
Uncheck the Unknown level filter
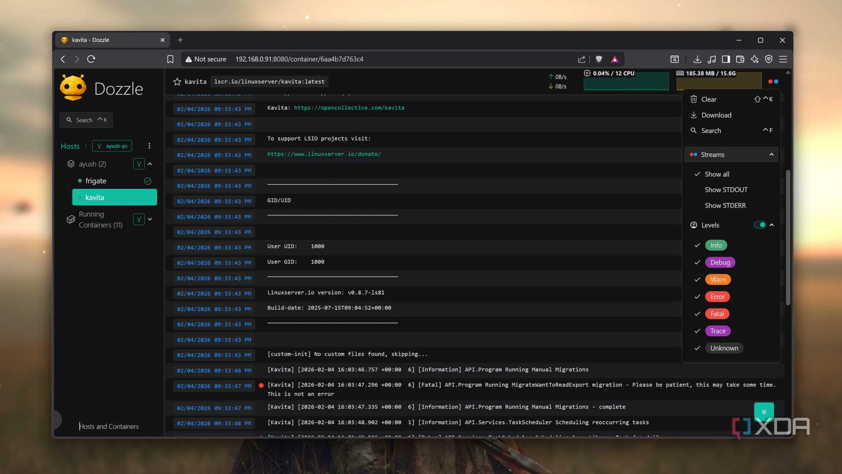point(724,348)
